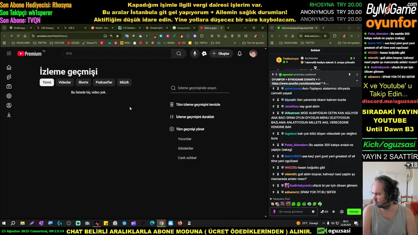Start voice search with microphone icon
The width and height of the screenshot is (418, 235).
click(195, 54)
